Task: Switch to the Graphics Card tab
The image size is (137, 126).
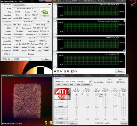Action: point(6,5)
